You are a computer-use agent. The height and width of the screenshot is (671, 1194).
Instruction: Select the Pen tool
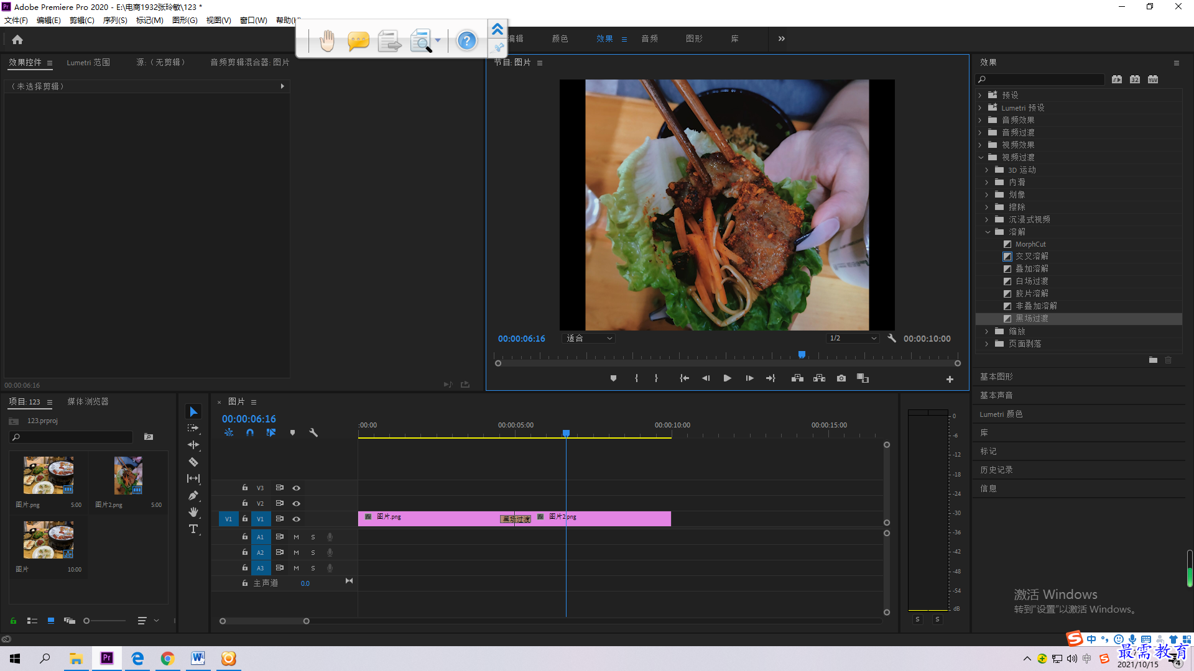(193, 495)
